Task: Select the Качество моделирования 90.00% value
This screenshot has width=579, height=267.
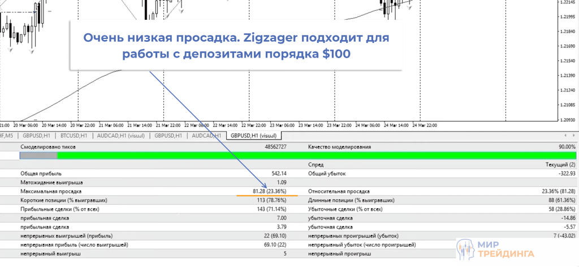Action: 564,147
